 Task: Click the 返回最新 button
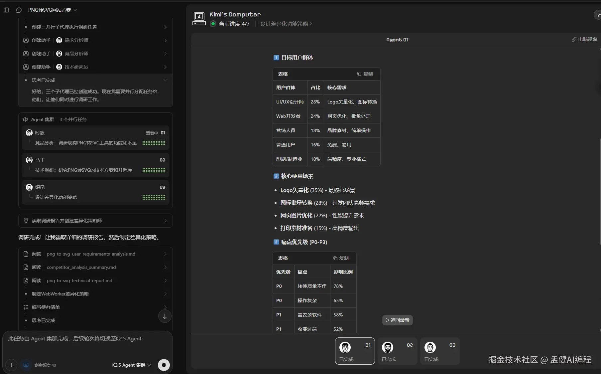click(397, 320)
